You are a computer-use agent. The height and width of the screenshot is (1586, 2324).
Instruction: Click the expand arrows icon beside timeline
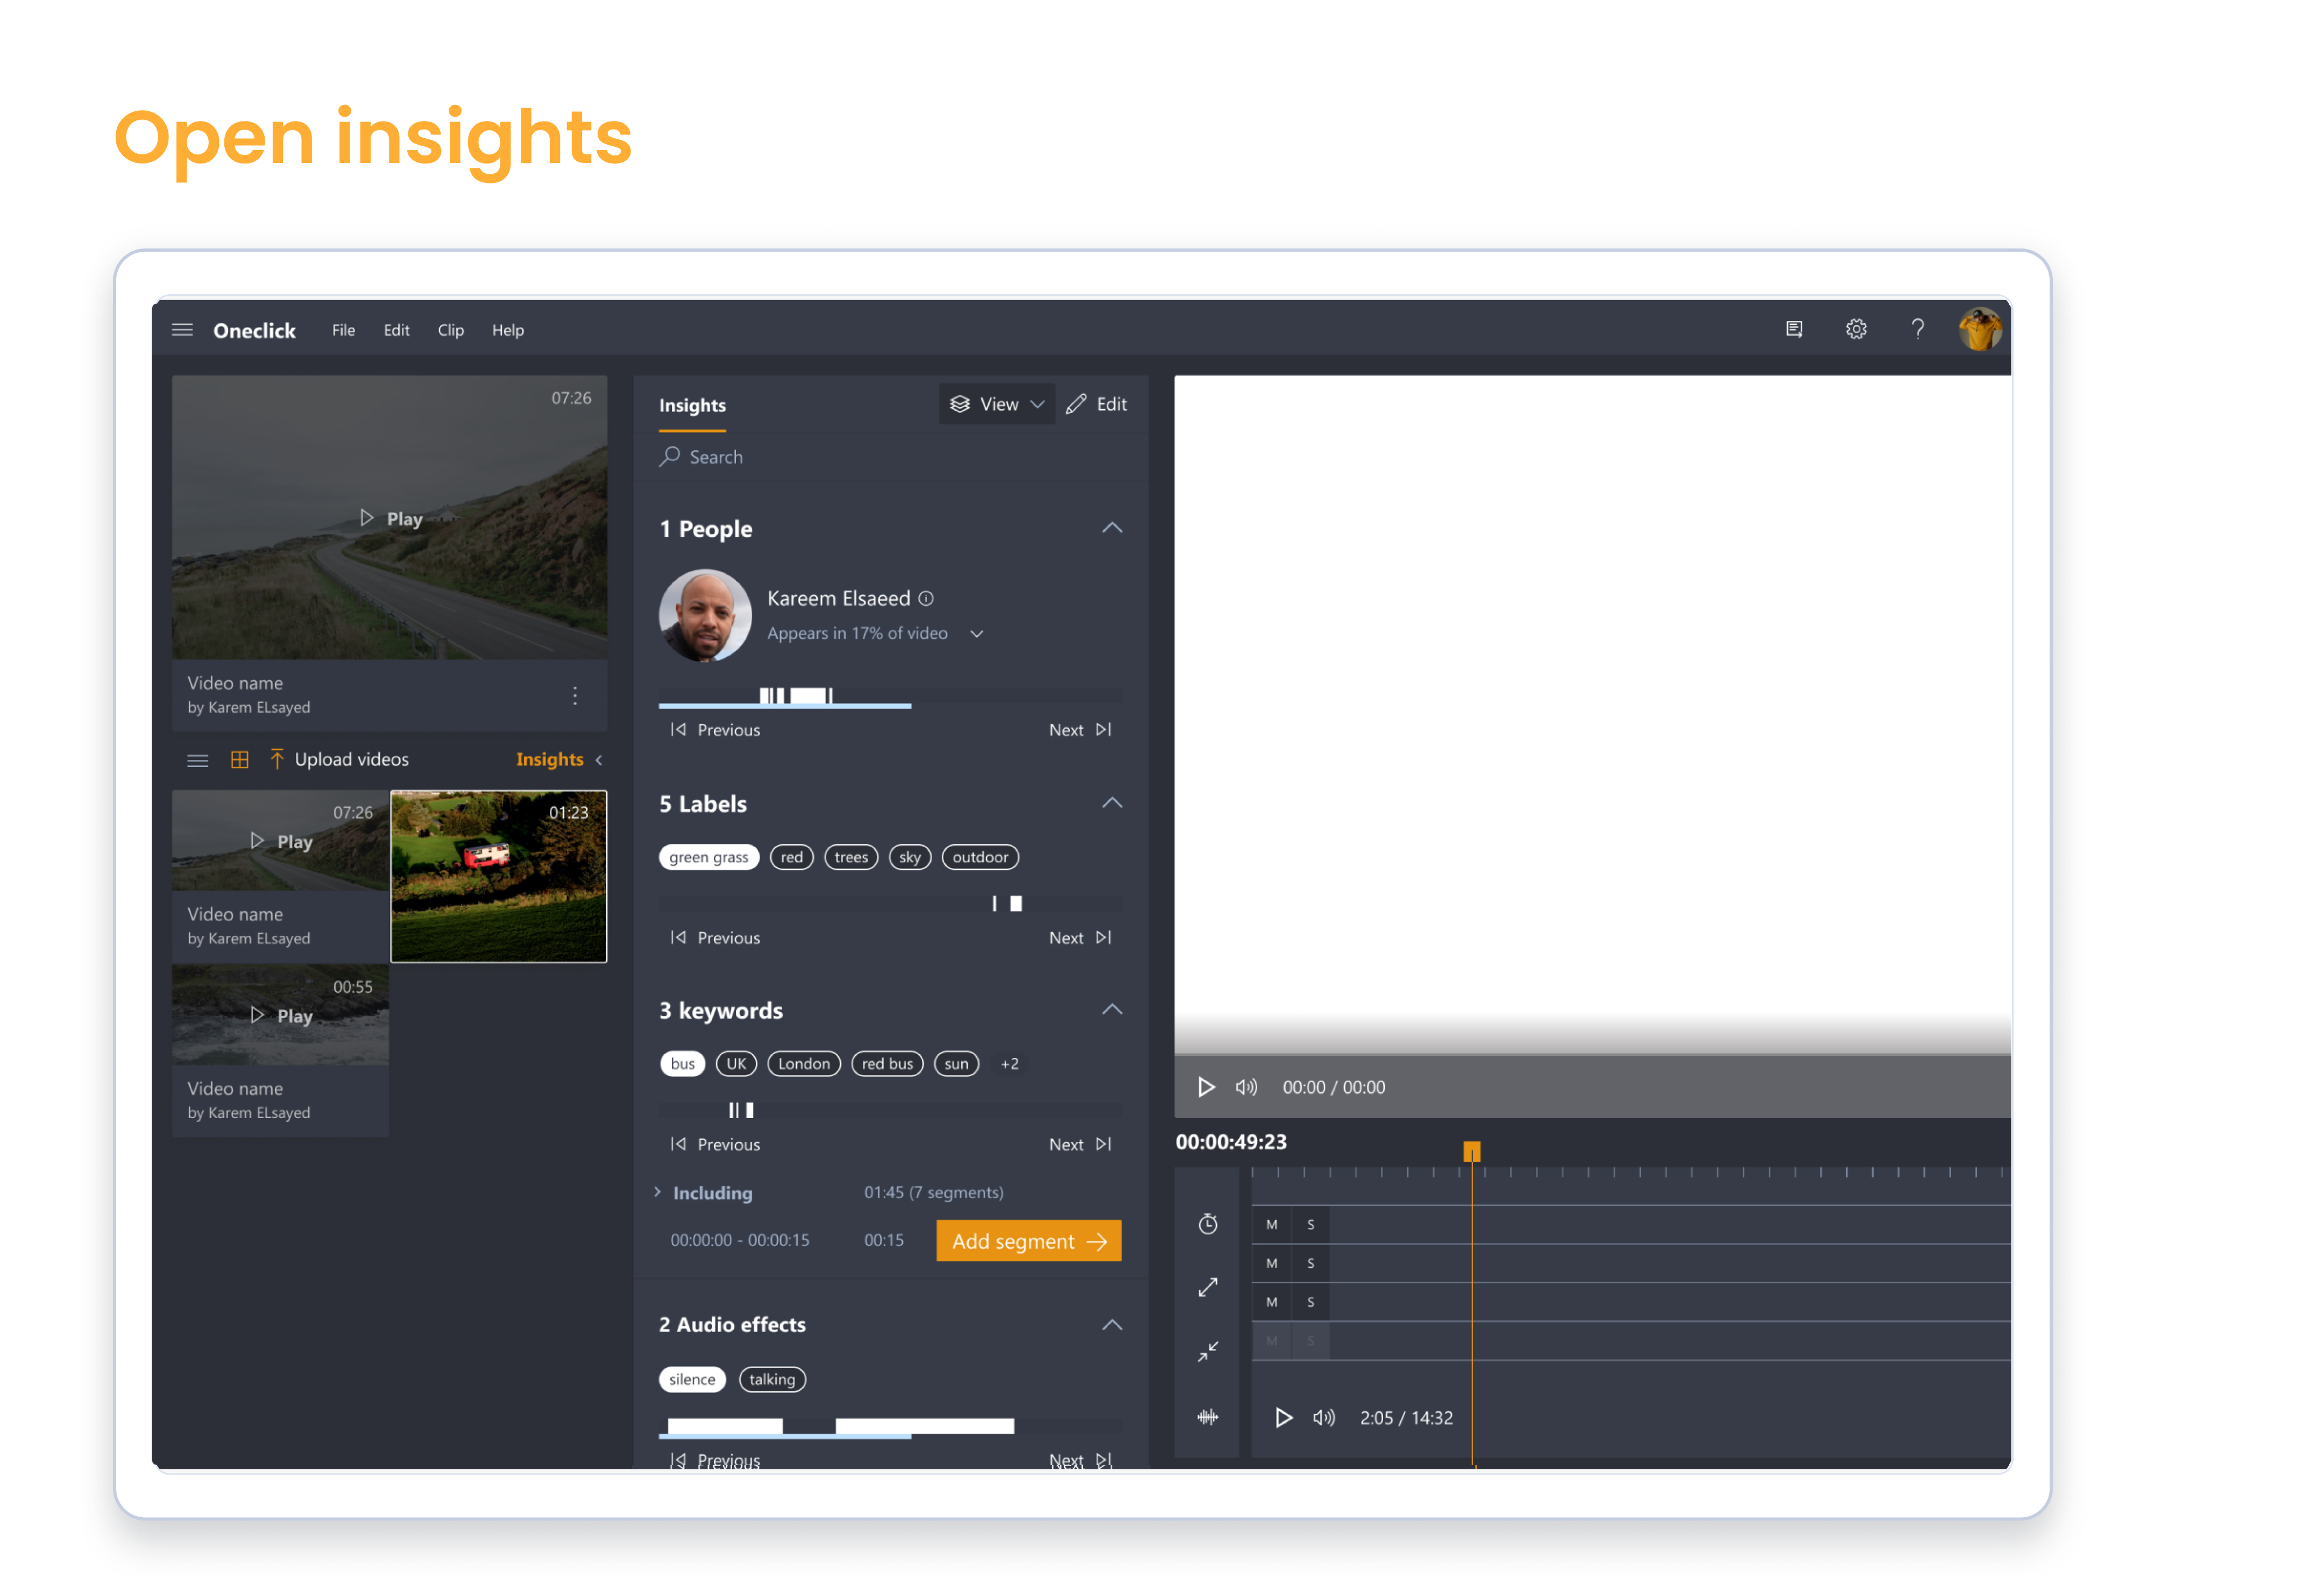click(x=1208, y=1288)
